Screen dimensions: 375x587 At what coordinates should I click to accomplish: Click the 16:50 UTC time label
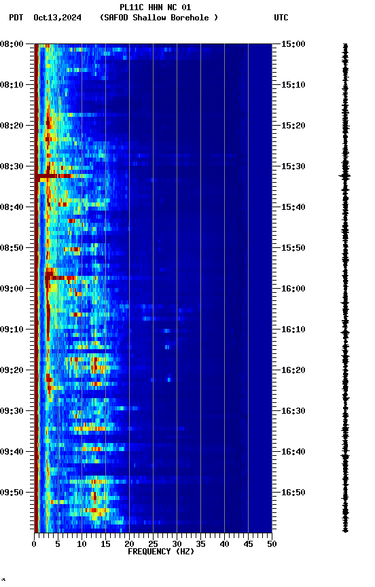coord(293,493)
